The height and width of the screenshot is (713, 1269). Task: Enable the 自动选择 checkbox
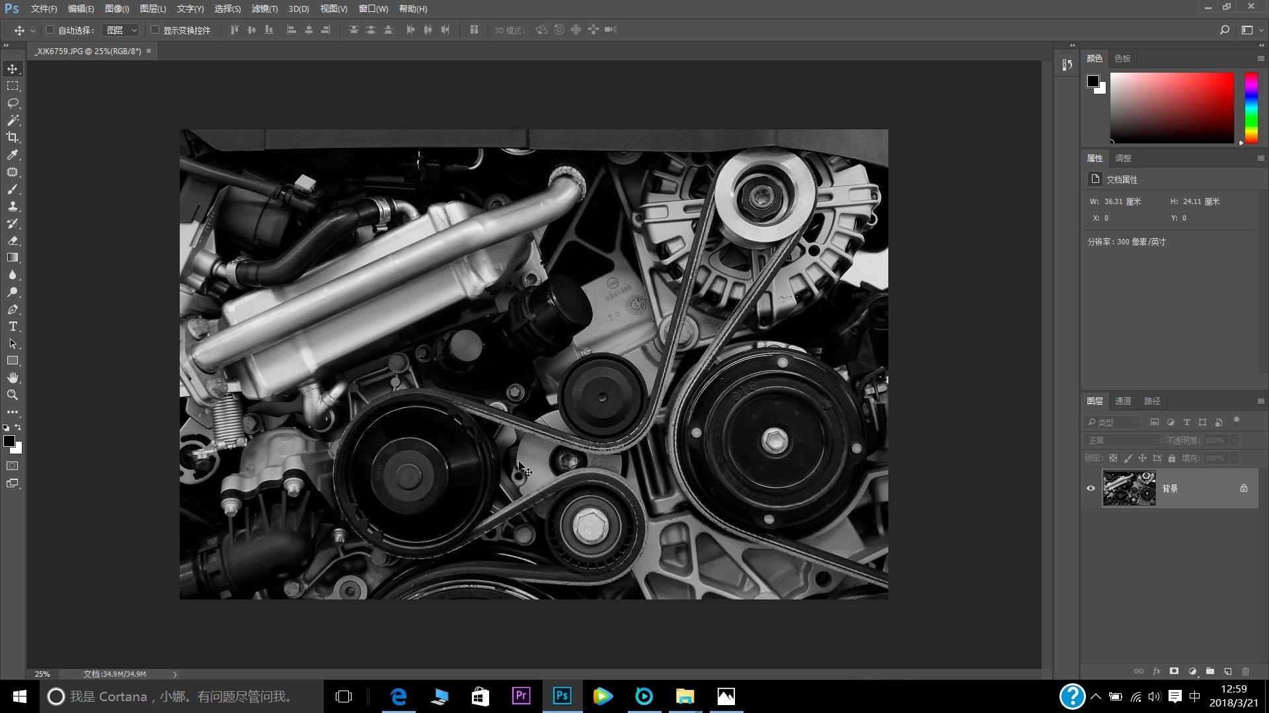[x=50, y=30]
